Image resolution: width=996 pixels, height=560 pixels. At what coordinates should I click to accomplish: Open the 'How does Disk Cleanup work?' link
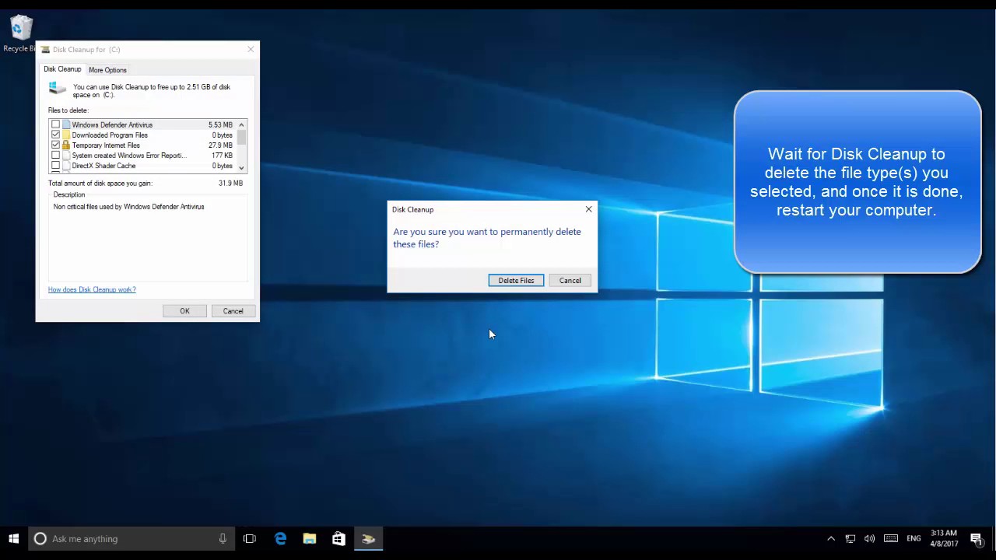pyautogui.click(x=92, y=289)
